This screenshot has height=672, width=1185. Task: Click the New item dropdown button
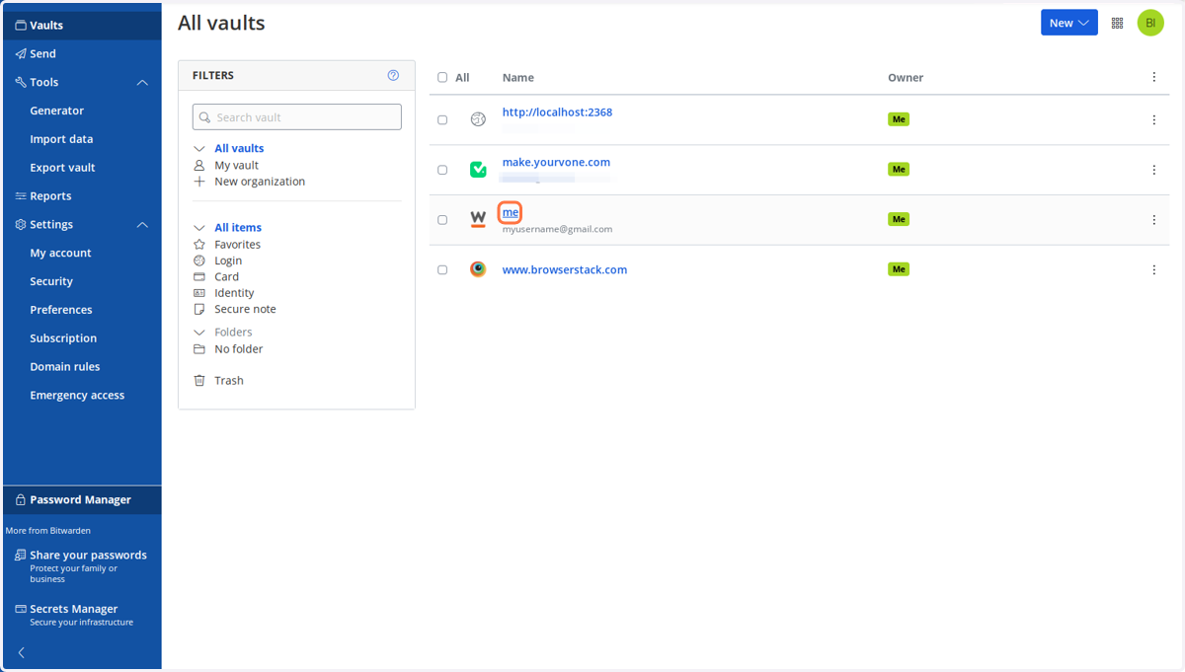(x=1069, y=23)
